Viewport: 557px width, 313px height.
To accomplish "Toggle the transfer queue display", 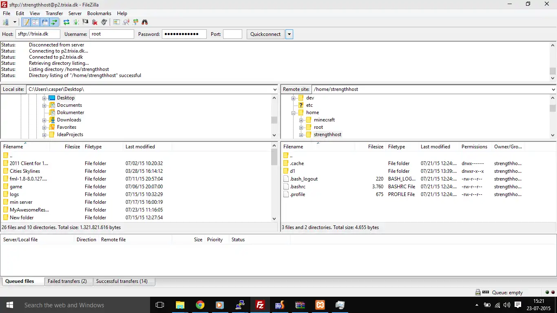I will (54, 22).
